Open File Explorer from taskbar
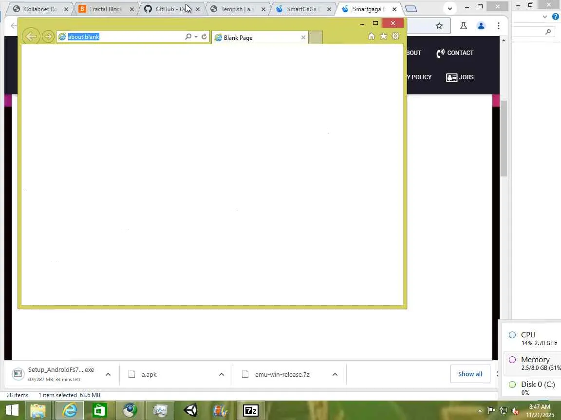This screenshot has height=420, width=561. point(38,410)
